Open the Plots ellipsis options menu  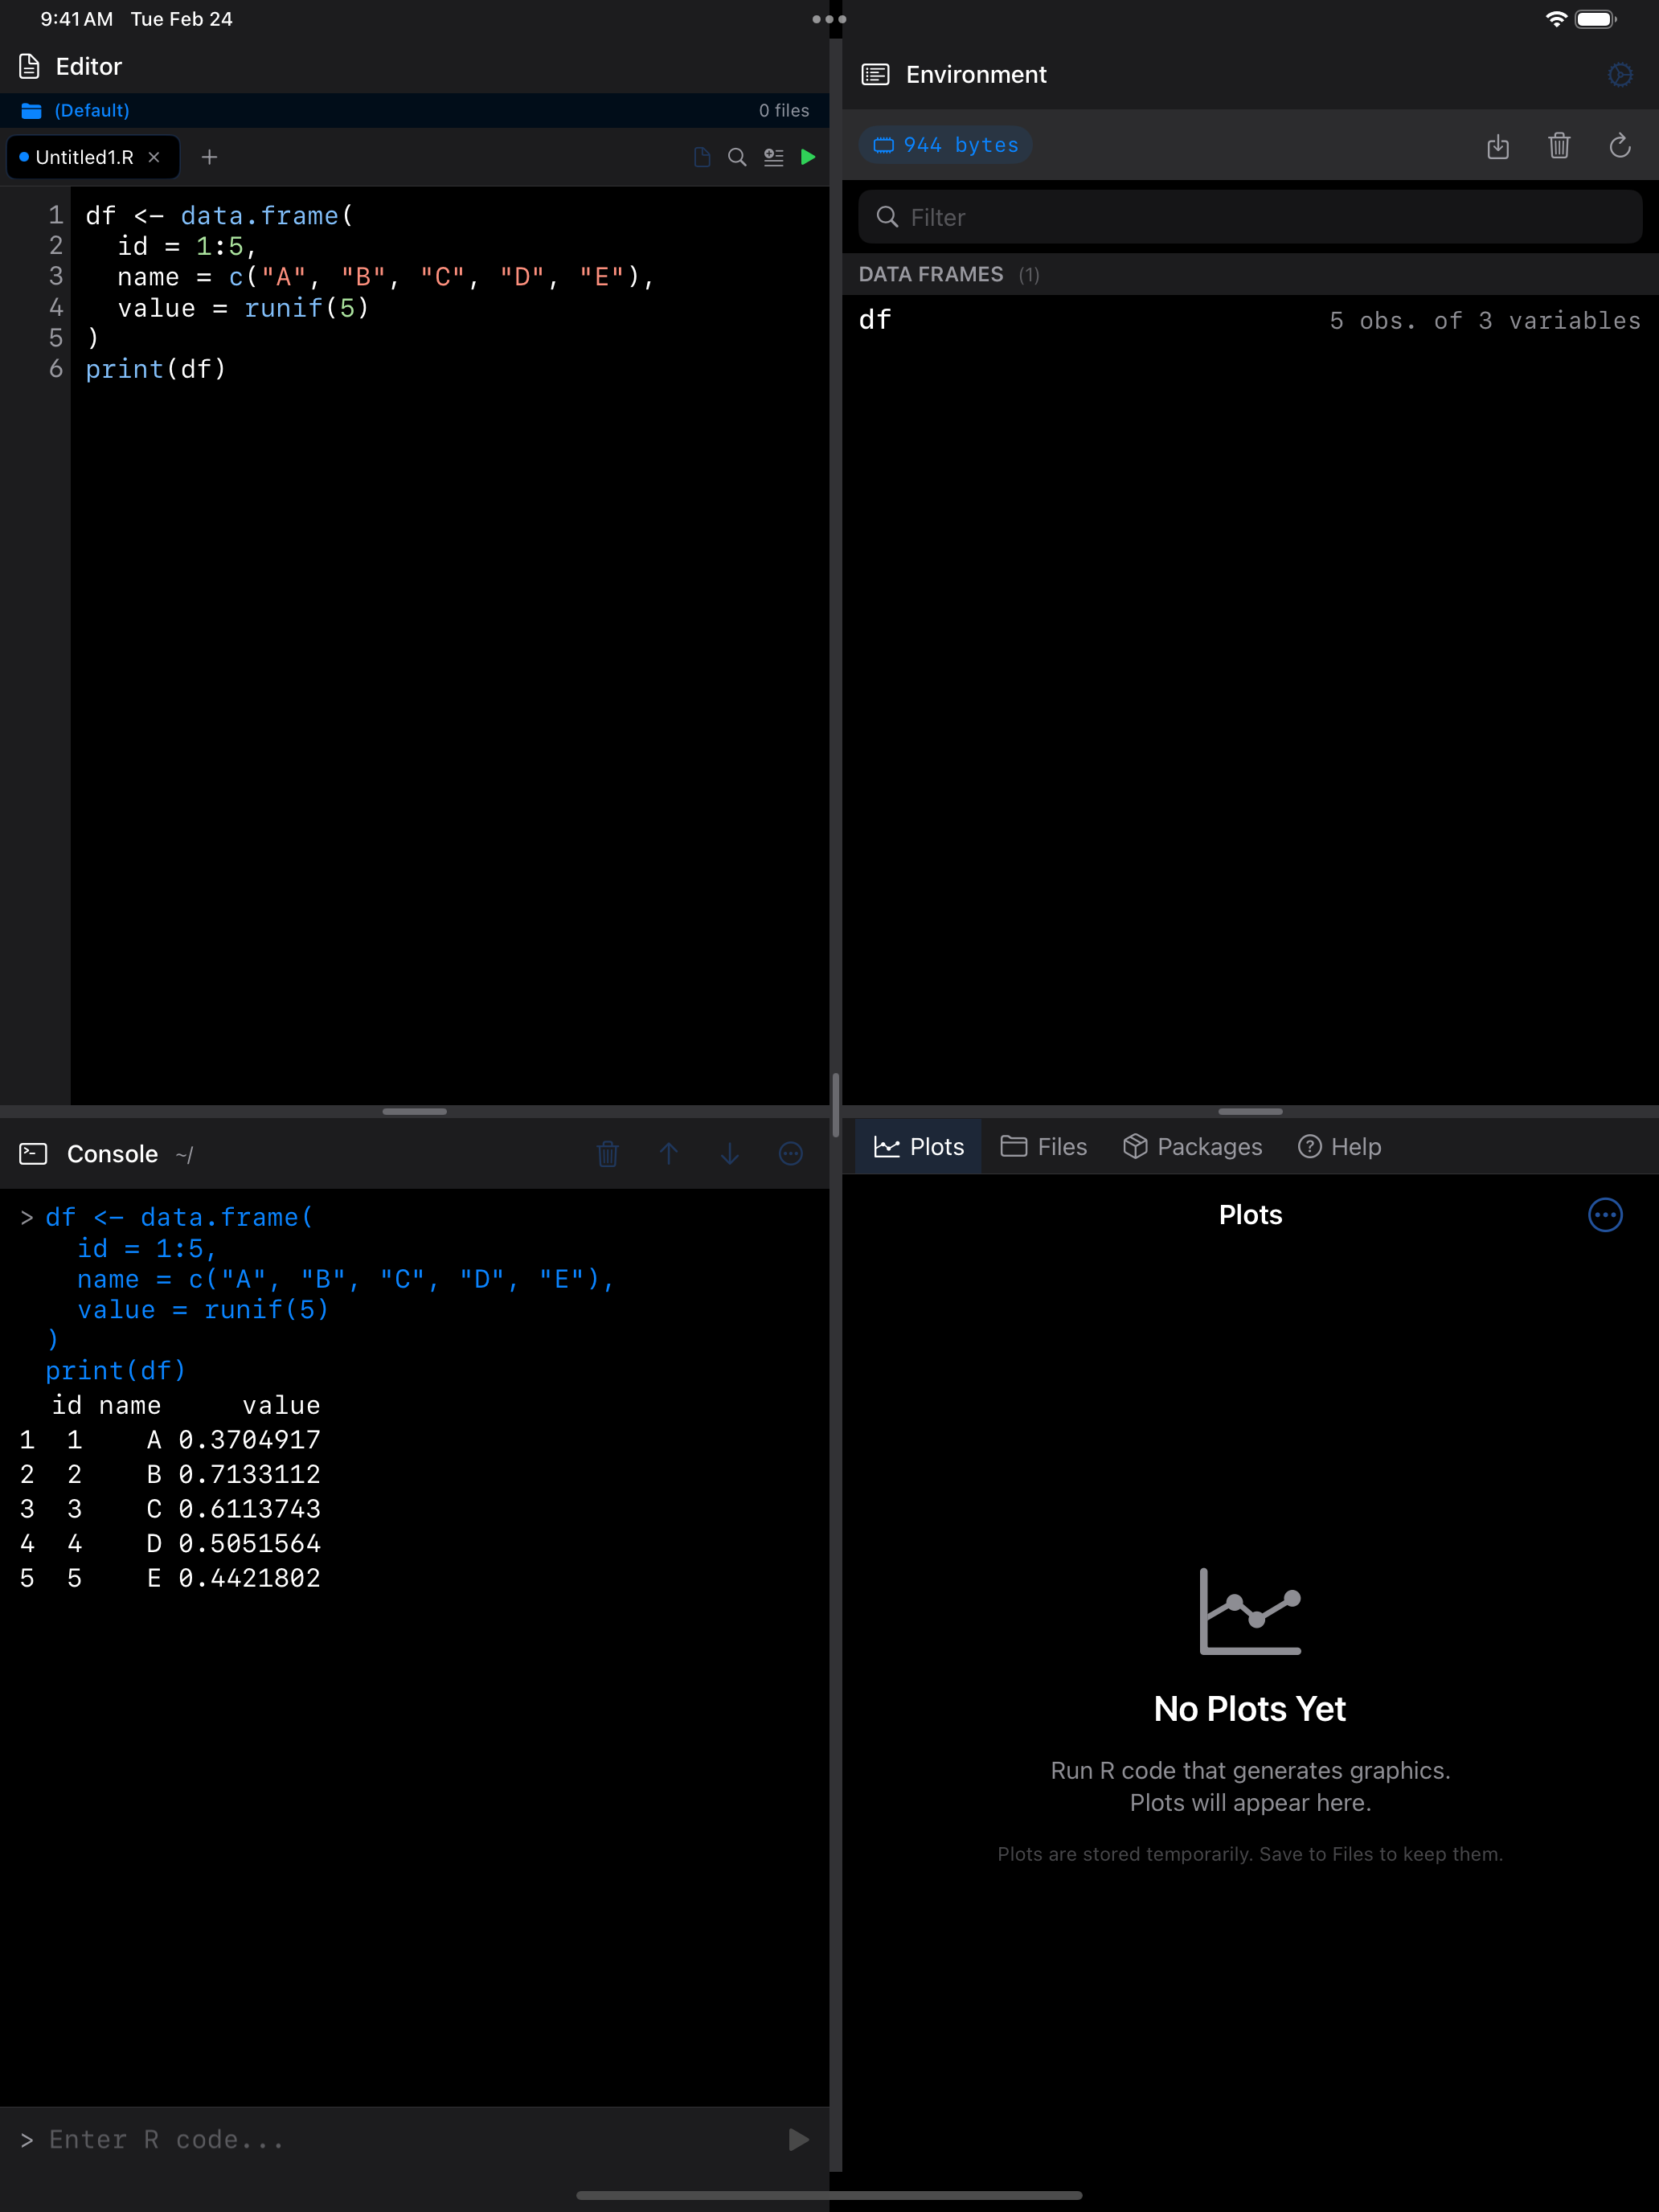pos(1605,1215)
